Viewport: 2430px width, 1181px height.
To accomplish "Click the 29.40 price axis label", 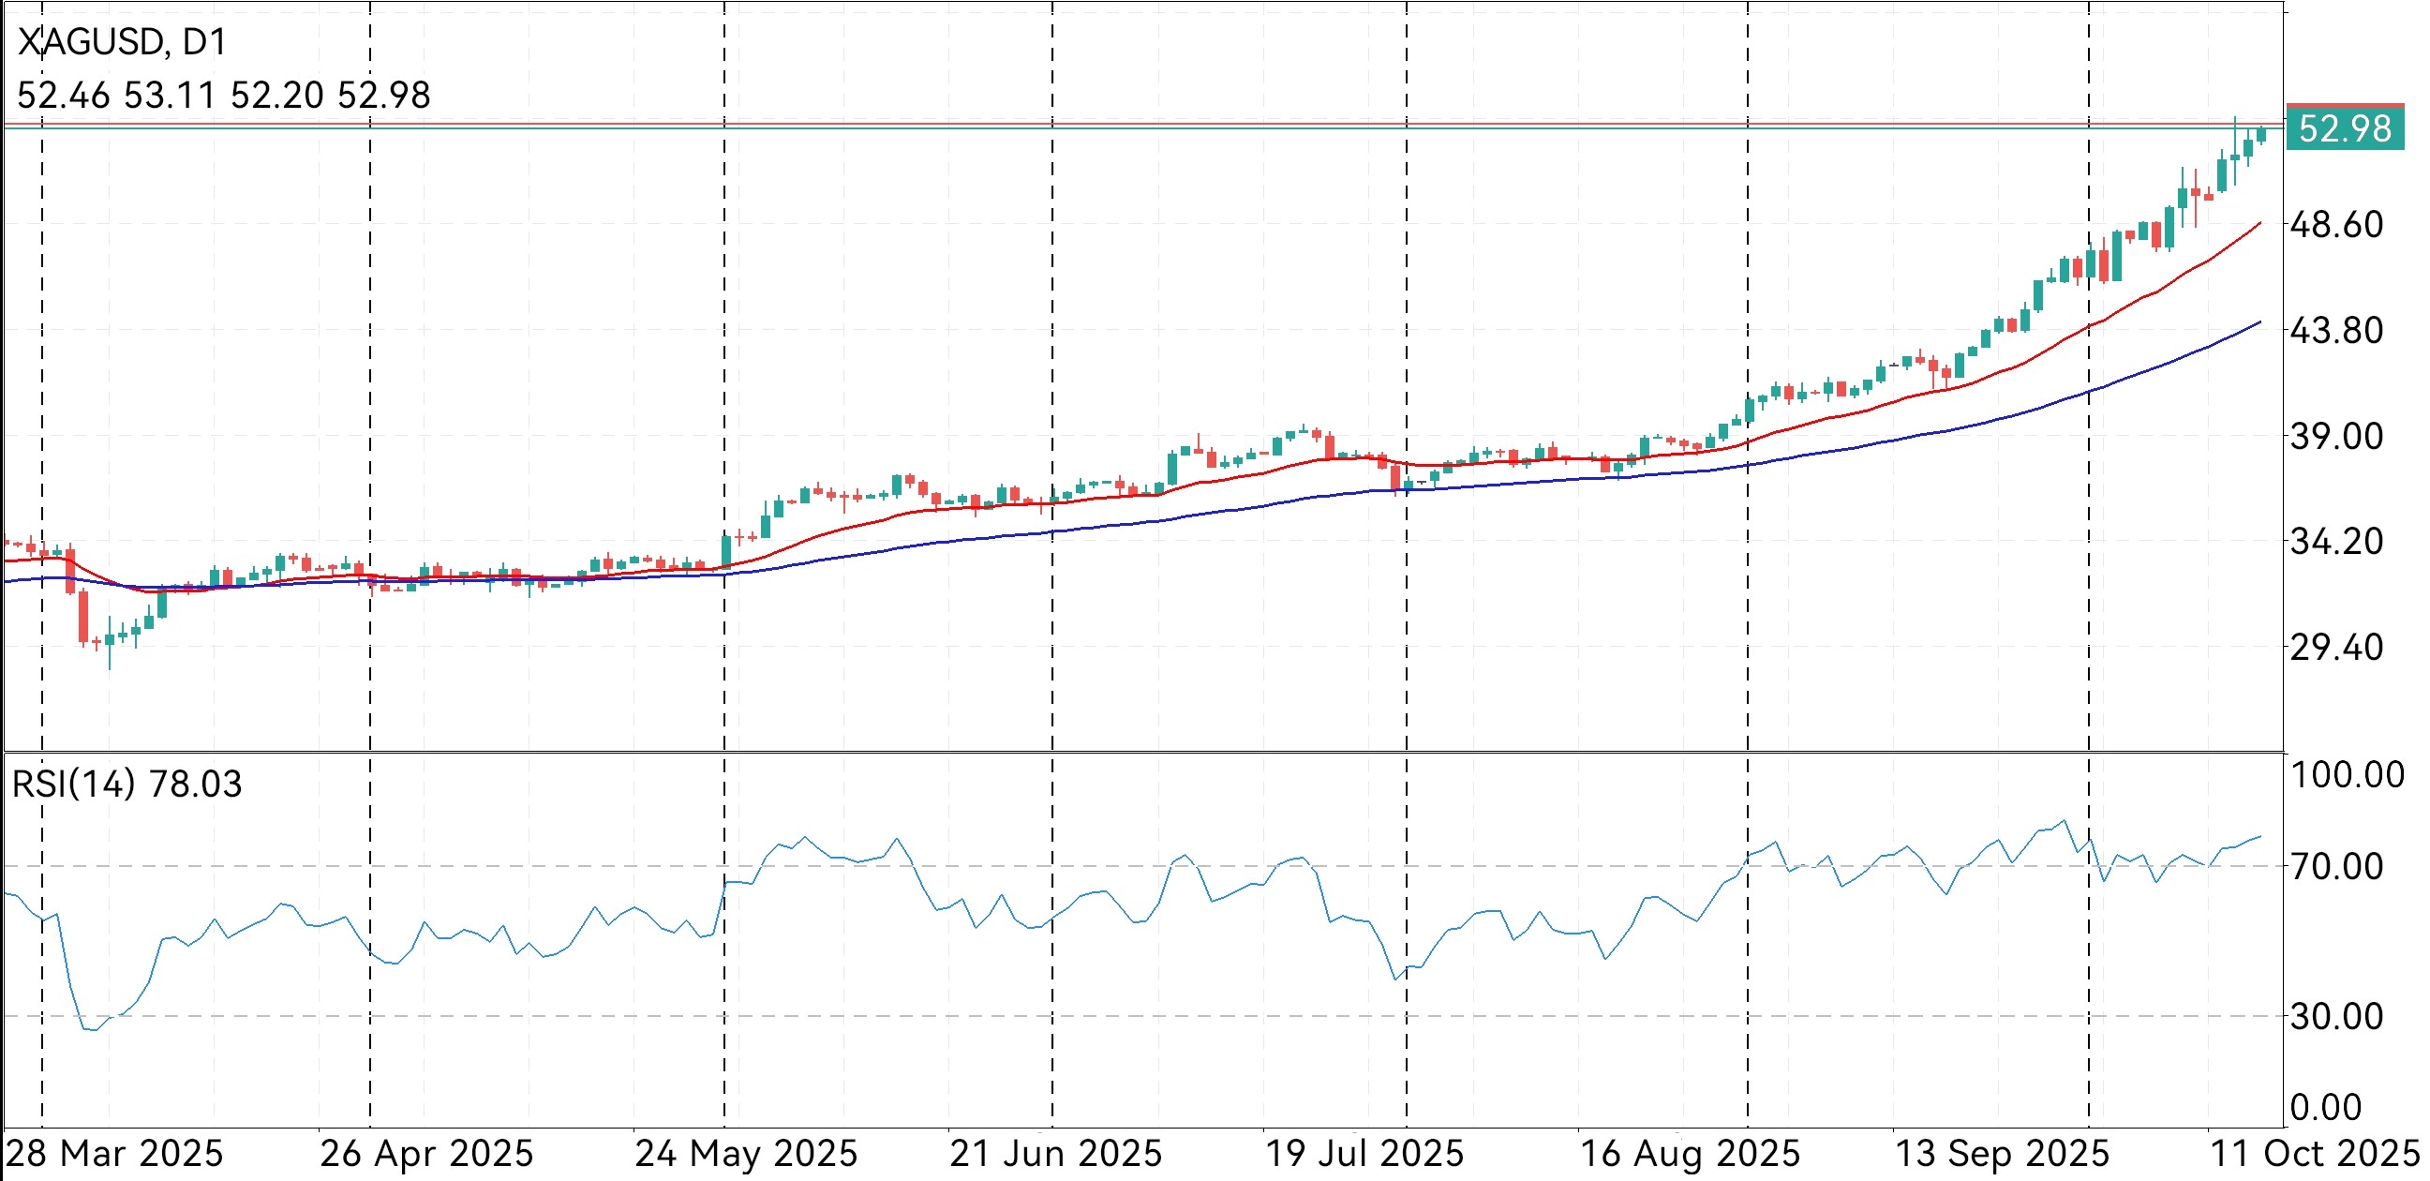I will [2335, 648].
